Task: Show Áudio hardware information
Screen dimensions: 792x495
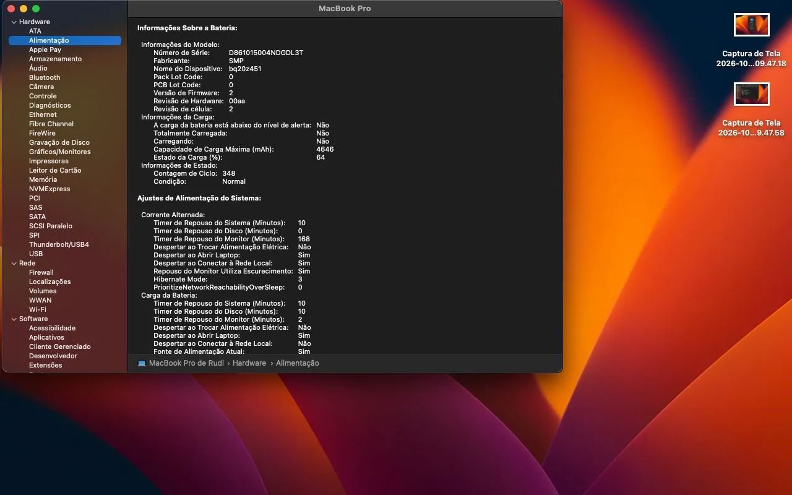Action: (x=38, y=68)
